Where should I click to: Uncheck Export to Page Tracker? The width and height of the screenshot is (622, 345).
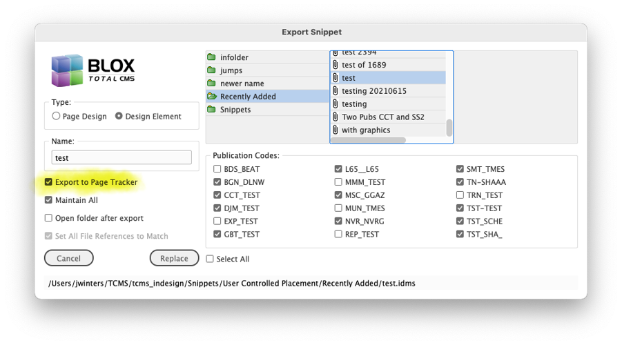click(x=48, y=182)
